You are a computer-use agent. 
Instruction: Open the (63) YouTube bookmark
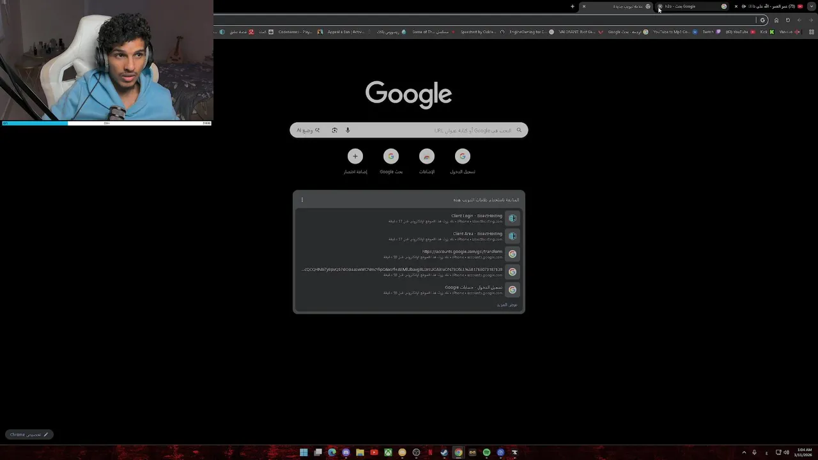[740, 31]
